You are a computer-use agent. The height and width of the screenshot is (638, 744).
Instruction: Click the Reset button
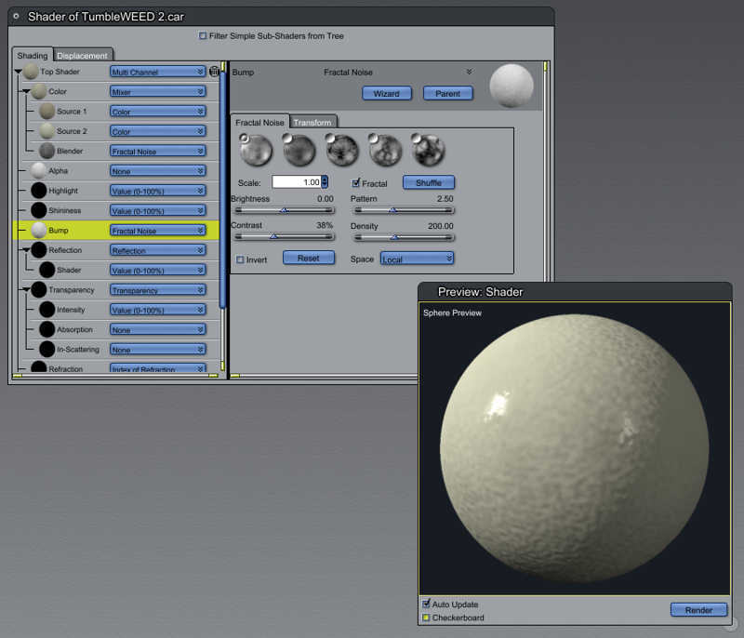[x=309, y=258]
